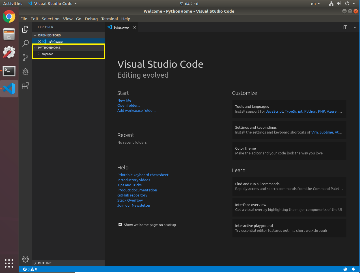Open the editor More Actions ellipsis
360x273 pixels.
pos(354,27)
